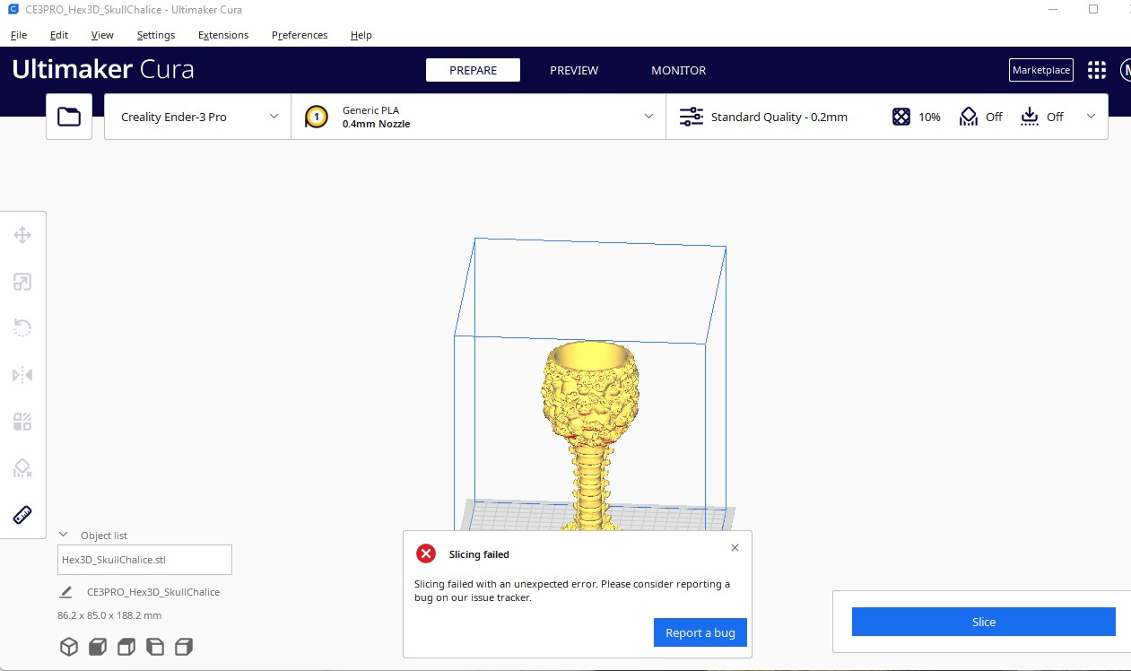Click the Report a bug button
The width and height of the screenshot is (1131, 671).
click(700, 632)
